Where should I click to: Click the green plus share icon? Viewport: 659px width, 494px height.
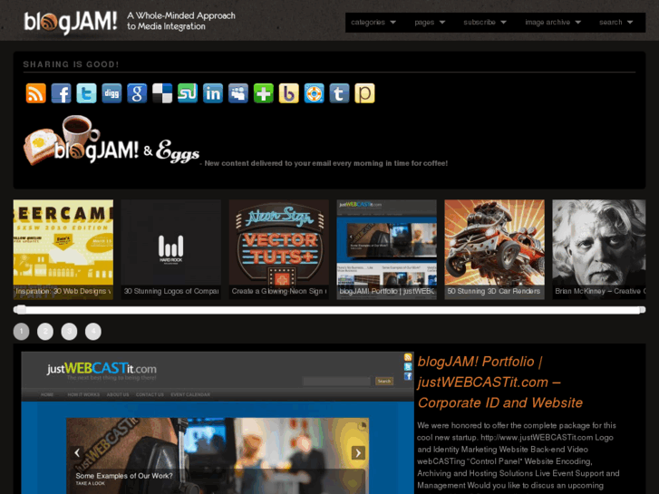(x=264, y=93)
